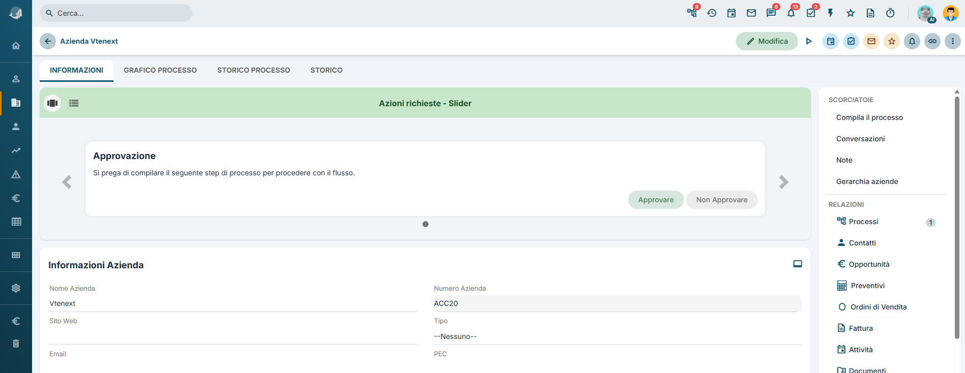Viewport: 965px width, 373px height.
Task: Click the stopwatch timer icon
Action: coord(890,13)
